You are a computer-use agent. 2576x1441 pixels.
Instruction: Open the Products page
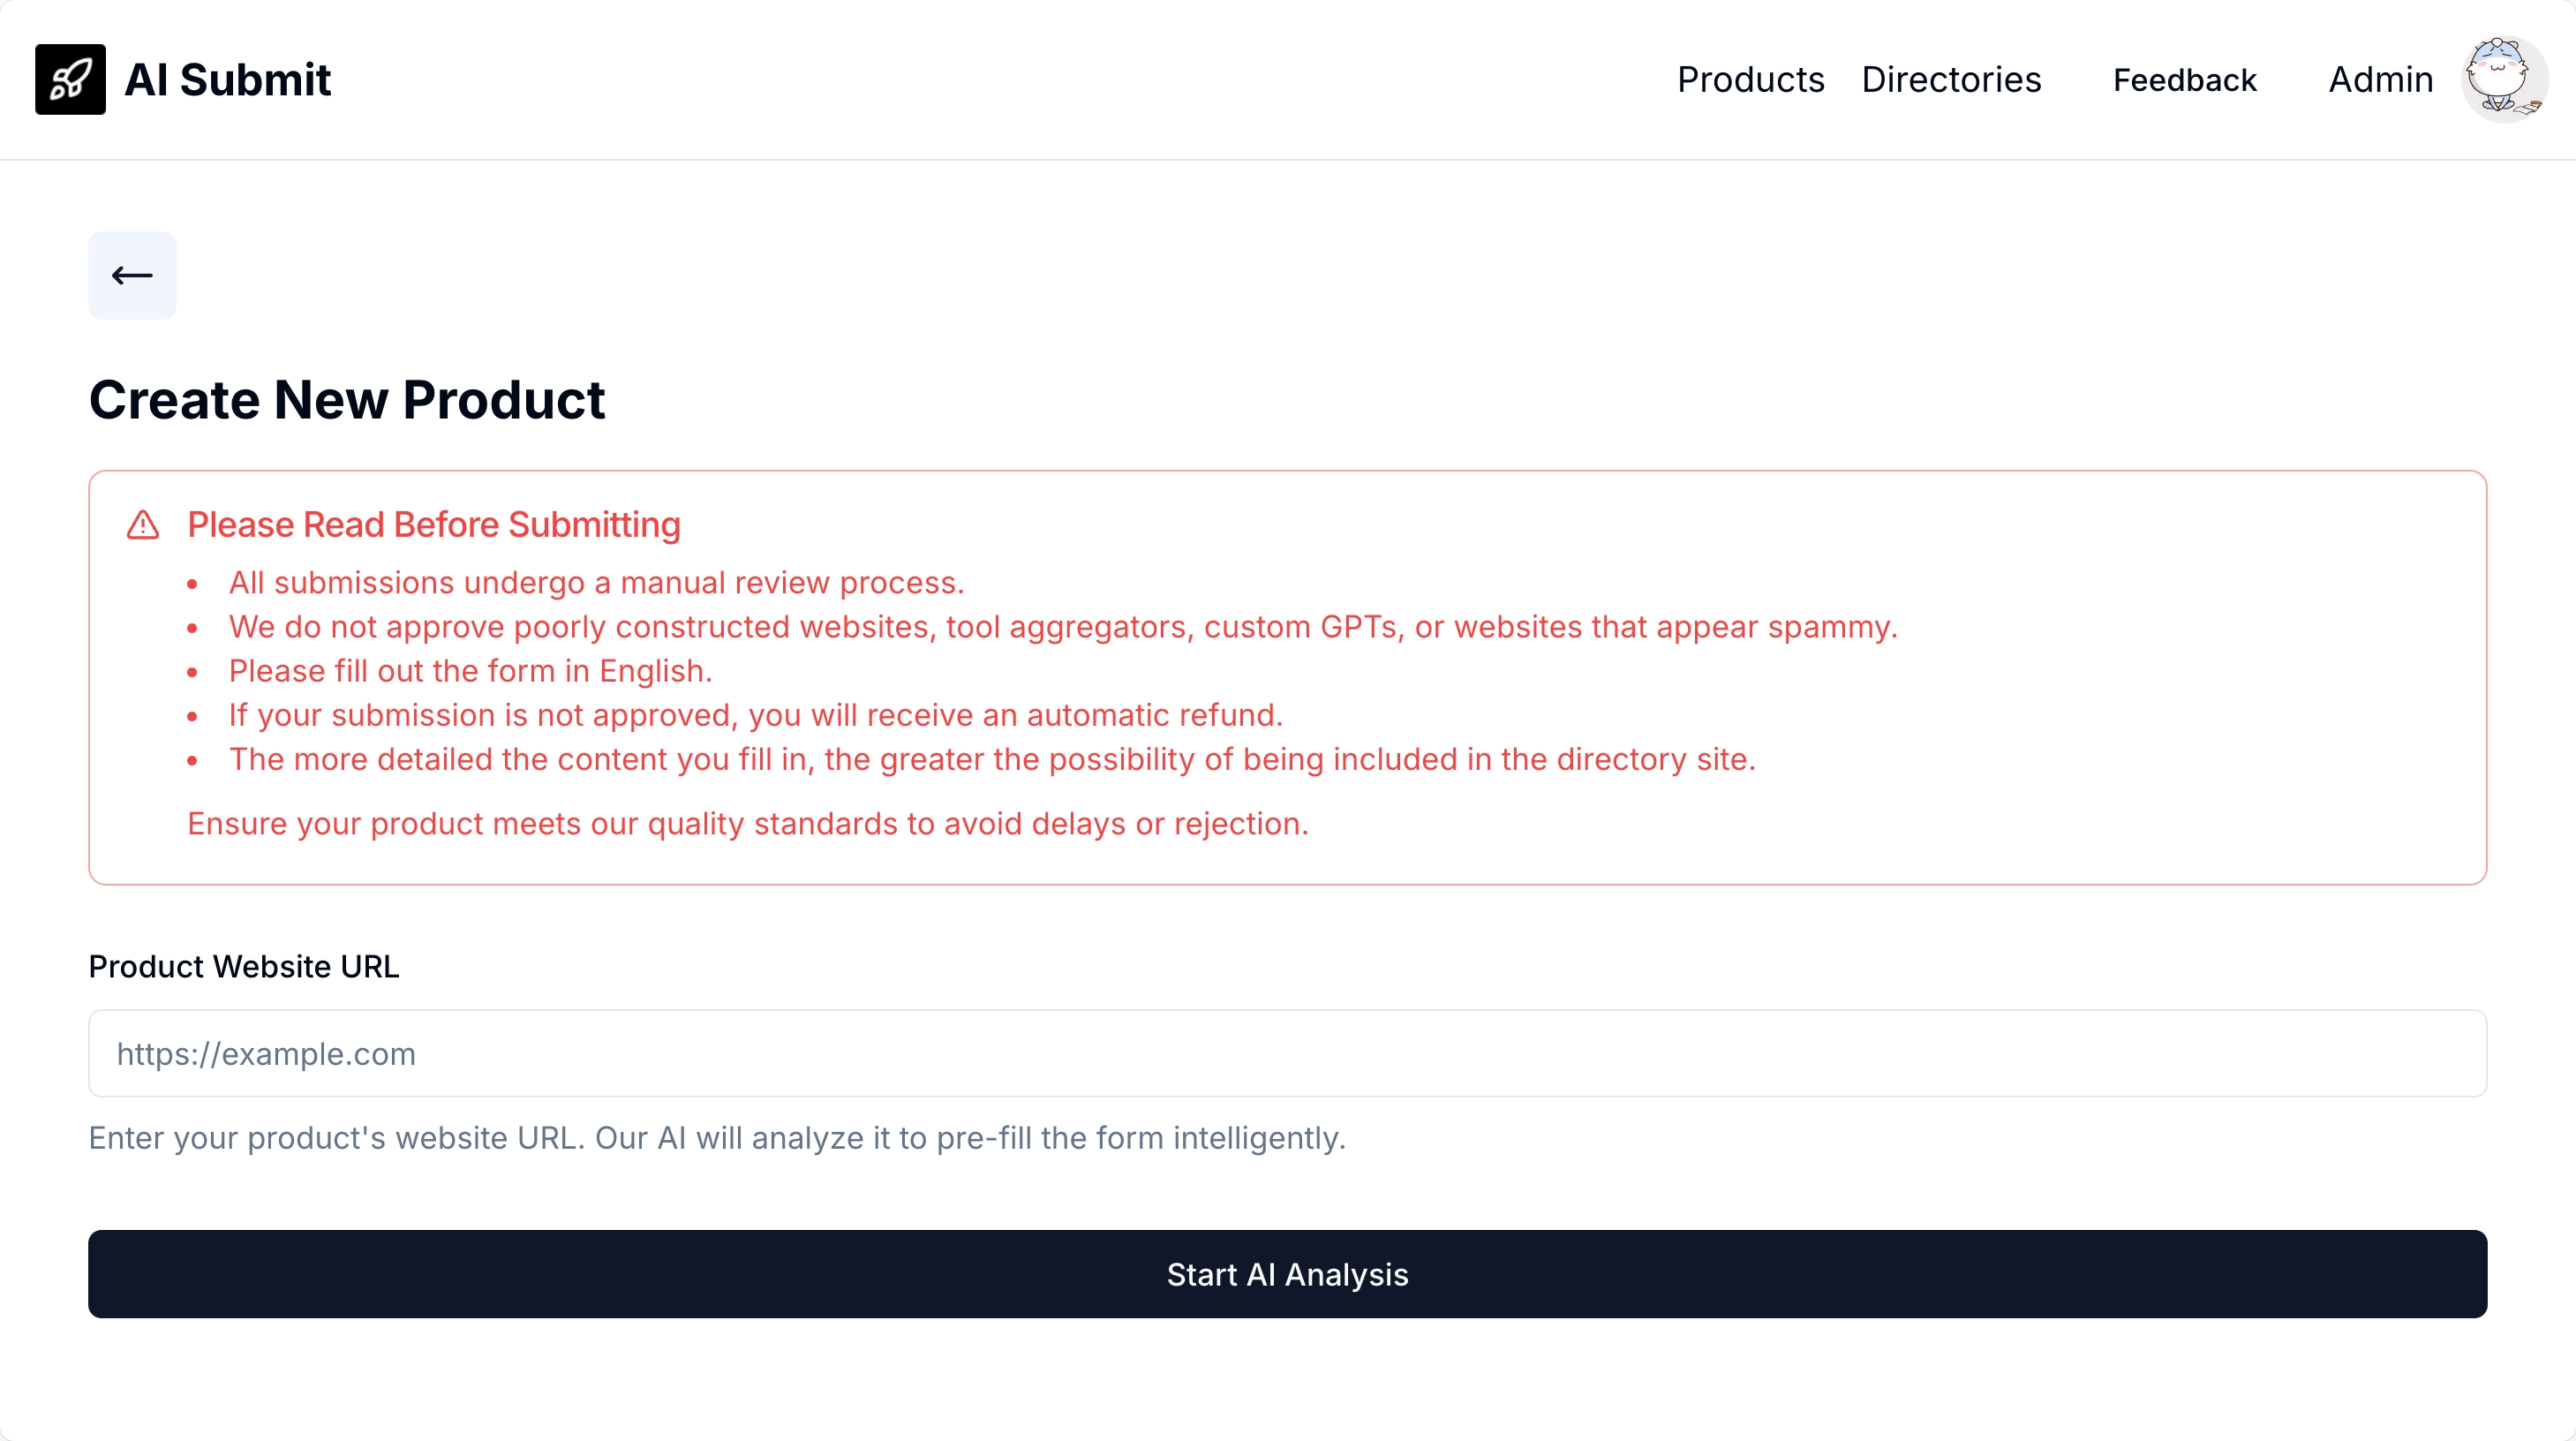click(x=1750, y=79)
